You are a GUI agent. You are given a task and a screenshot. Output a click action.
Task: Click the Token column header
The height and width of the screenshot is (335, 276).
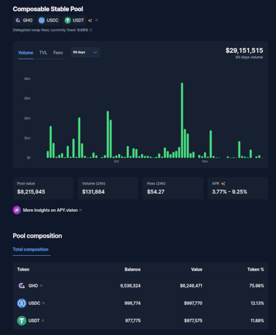[23, 269]
